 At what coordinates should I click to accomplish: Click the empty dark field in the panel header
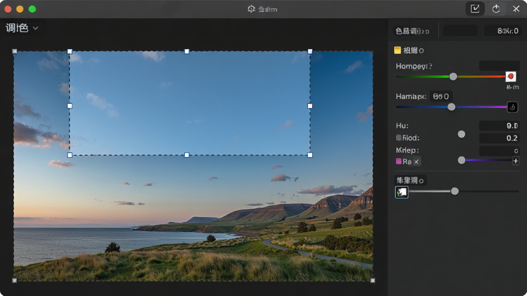pos(460,30)
